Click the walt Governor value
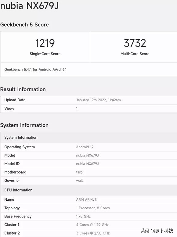Viewport: 177px width, 237px height. tap(79, 181)
